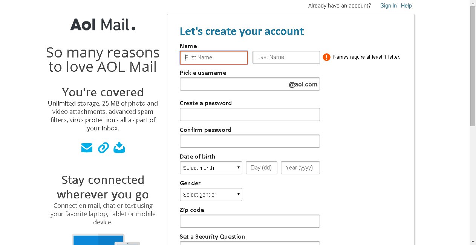Click the Year (yyyy) birth field

300,168
